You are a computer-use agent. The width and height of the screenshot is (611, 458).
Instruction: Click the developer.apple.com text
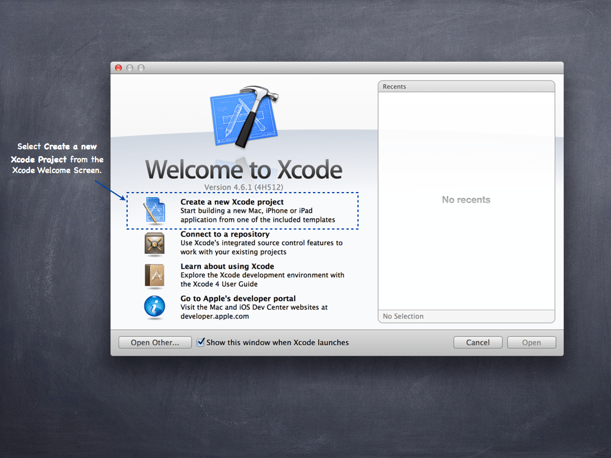coord(215,316)
